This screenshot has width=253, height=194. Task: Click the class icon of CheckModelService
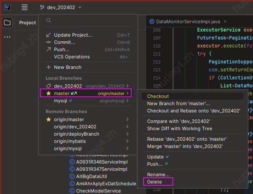pos(72,191)
